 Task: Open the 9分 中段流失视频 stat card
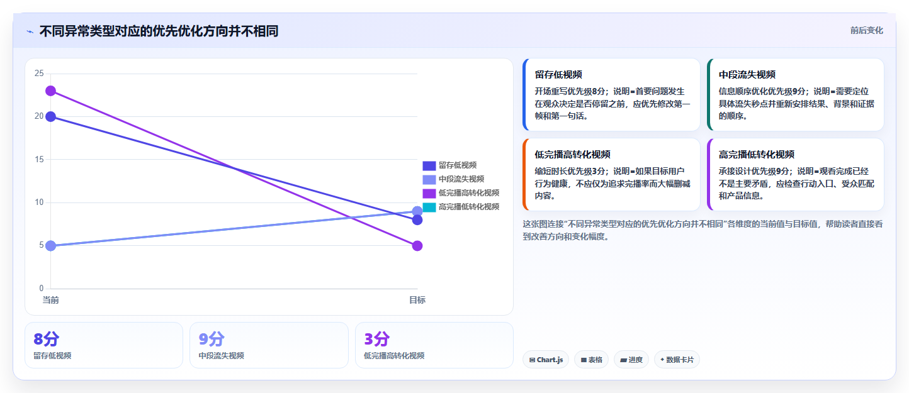pos(269,345)
